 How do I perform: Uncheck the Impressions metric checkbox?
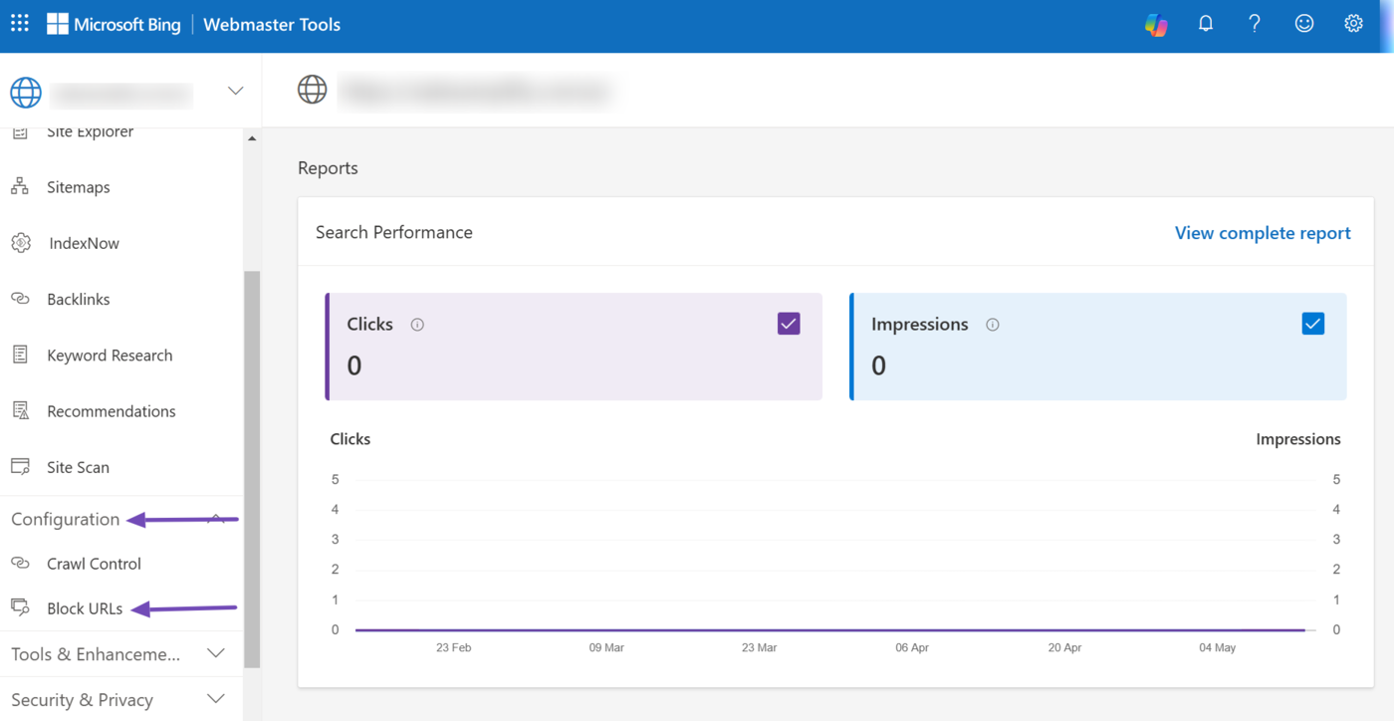[x=1312, y=324]
